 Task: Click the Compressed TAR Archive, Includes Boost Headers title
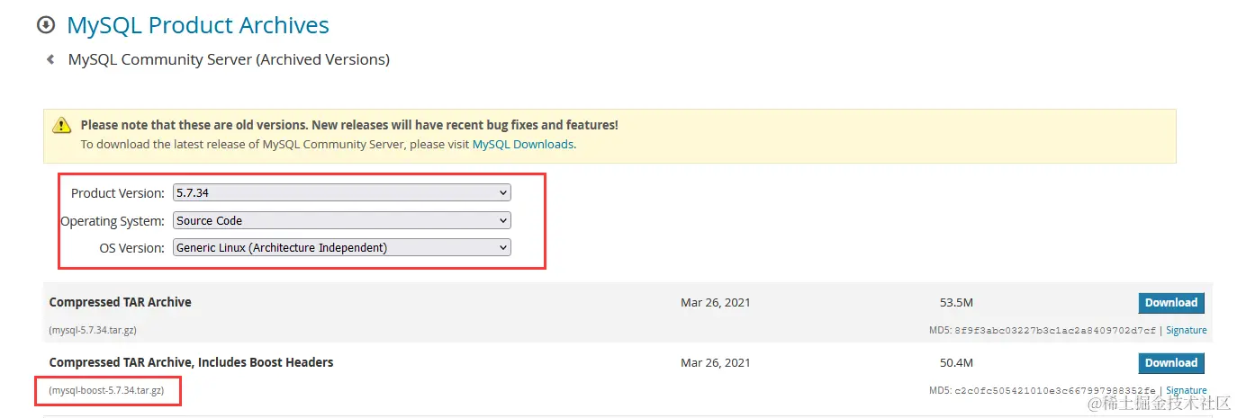pyautogui.click(x=192, y=362)
